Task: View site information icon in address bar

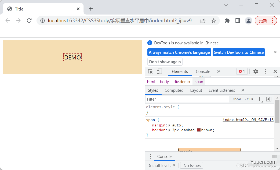Action: 42,21
